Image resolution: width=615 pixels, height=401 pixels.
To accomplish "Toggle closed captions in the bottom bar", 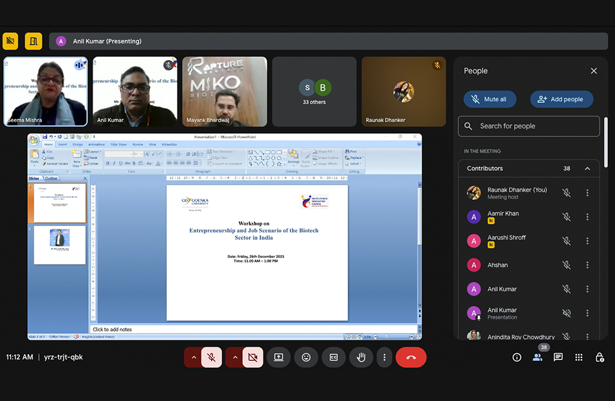I will point(333,357).
